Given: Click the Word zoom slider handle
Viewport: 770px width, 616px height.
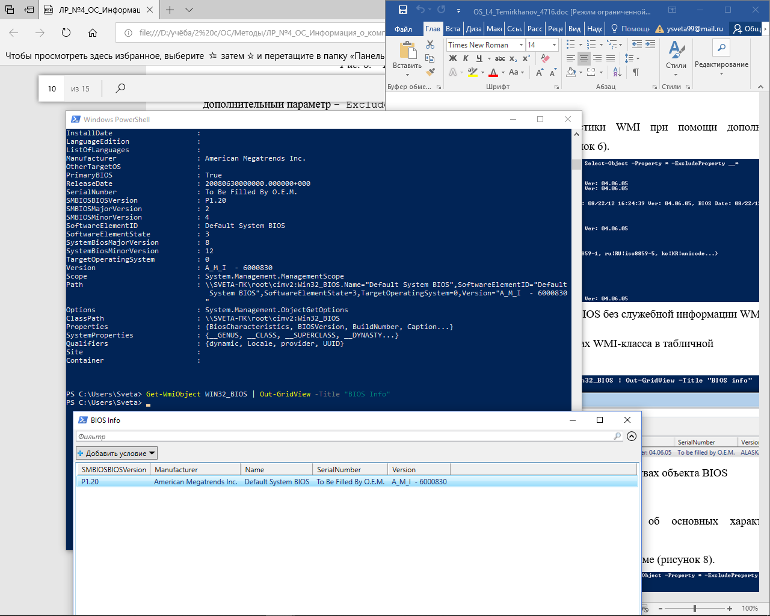Looking at the screenshot, I should [695, 608].
